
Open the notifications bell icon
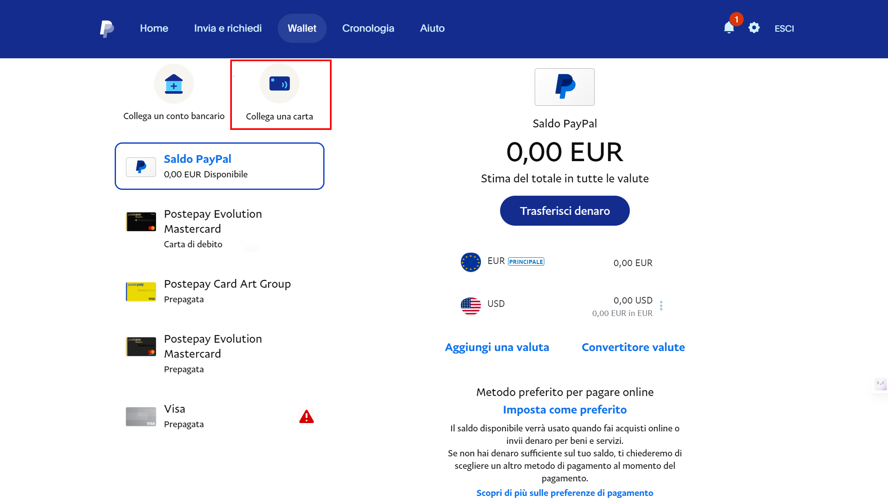(x=728, y=27)
